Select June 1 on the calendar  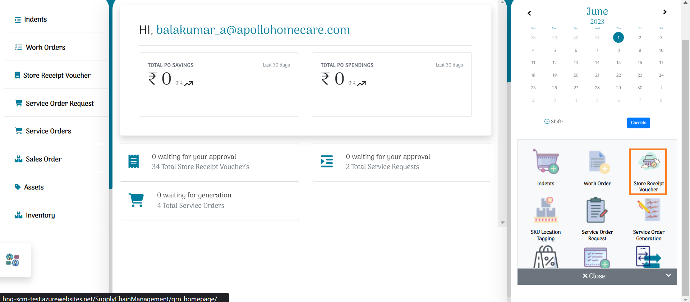click(x=618, y=37)
